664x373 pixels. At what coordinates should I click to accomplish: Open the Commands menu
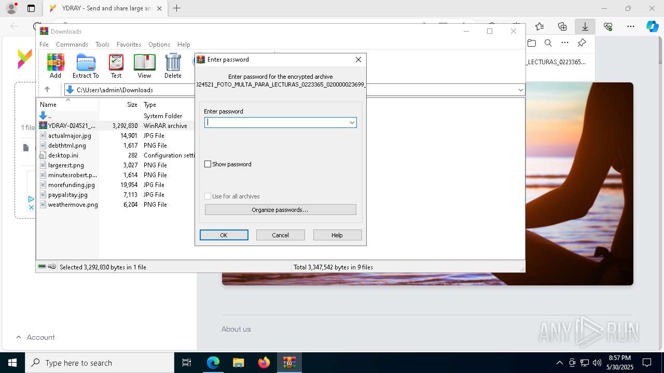point(72,45)
